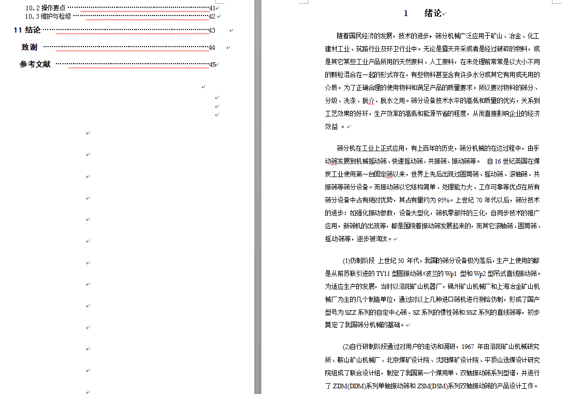Click the TOC entry '10.3 维护与检修'
Viewport: 582px width, 394px height.
[x=48, y=17]
